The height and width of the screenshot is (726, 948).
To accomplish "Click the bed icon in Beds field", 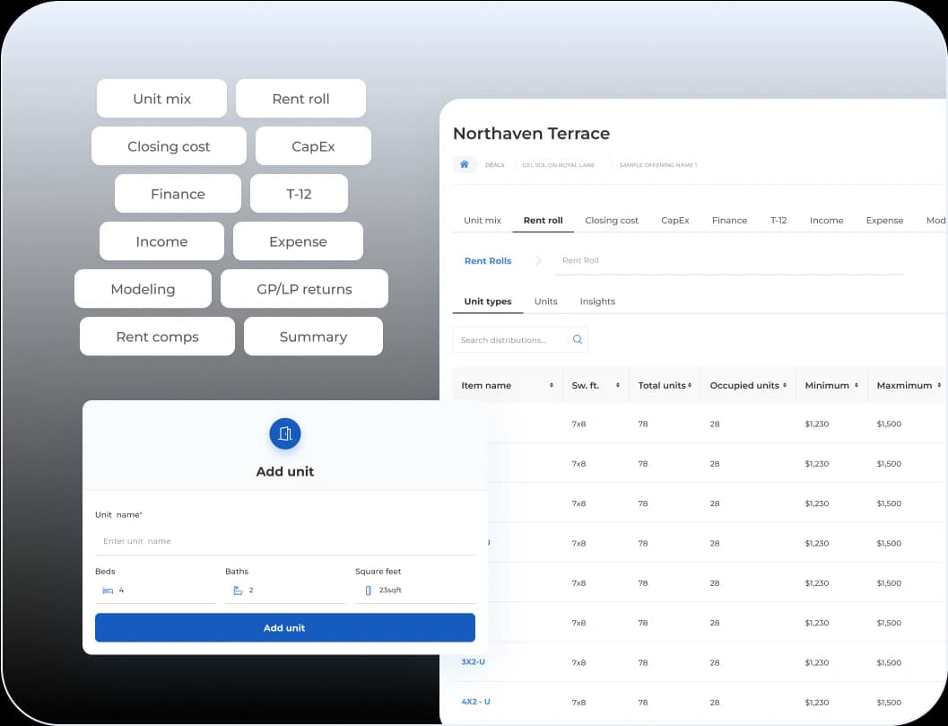I will (x=108, y=590).
